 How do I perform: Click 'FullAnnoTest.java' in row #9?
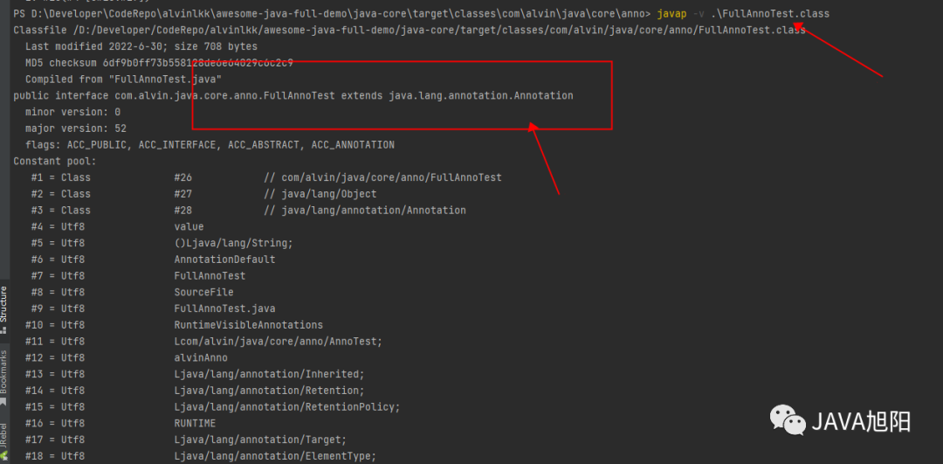click(x=224, y=308)
